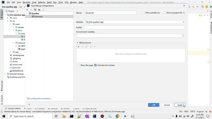Collapse the Quarkus configuration group
The width and height of the screenshot is (212, 119).
click(x=27, y=13)
